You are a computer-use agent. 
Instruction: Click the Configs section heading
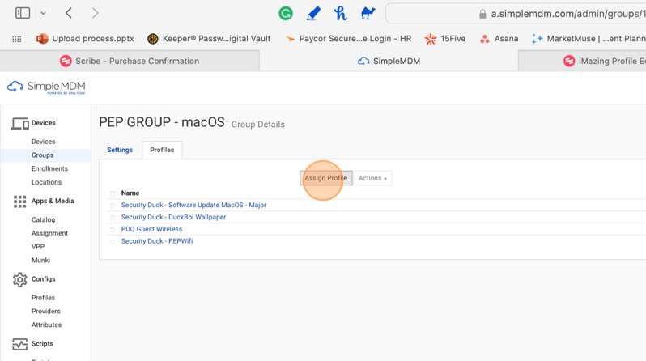(43, 279)
